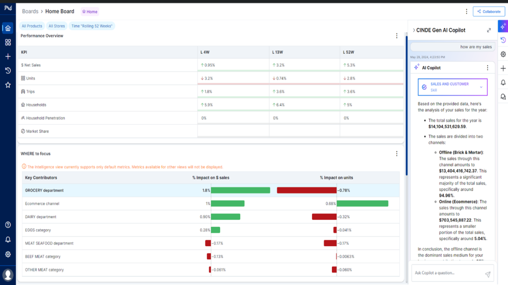Open the bell icon in right rail
This screenshot has width=508, height=285.
(503, 82)
